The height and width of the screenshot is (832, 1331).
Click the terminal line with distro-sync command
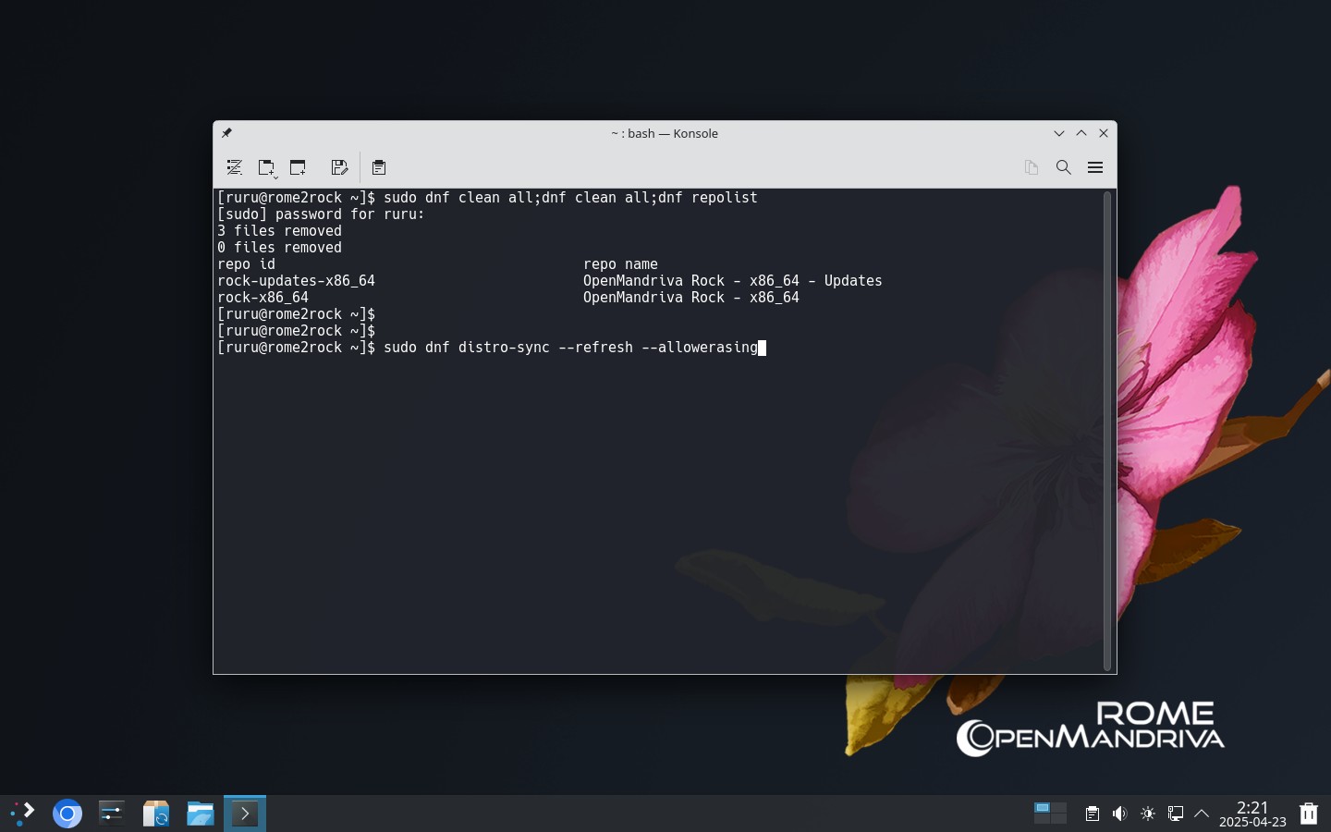click(492, 348)
